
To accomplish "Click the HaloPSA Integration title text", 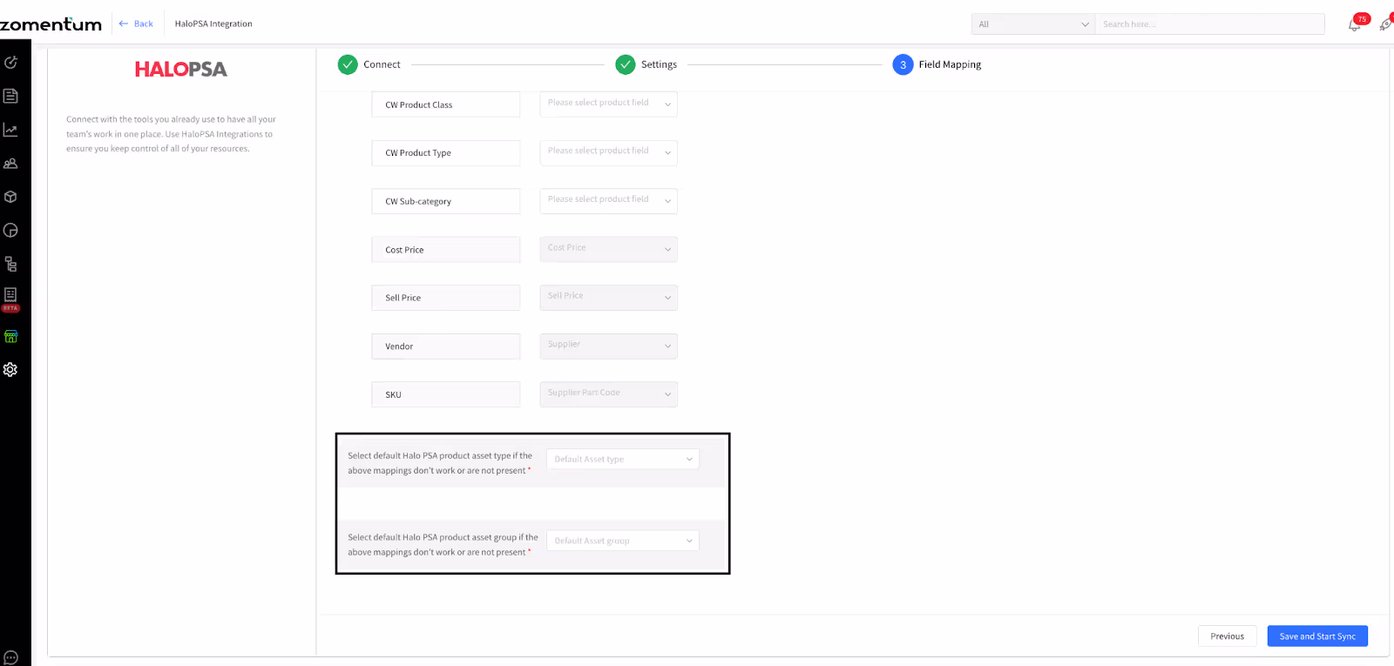I will click(x=213, y=24).
